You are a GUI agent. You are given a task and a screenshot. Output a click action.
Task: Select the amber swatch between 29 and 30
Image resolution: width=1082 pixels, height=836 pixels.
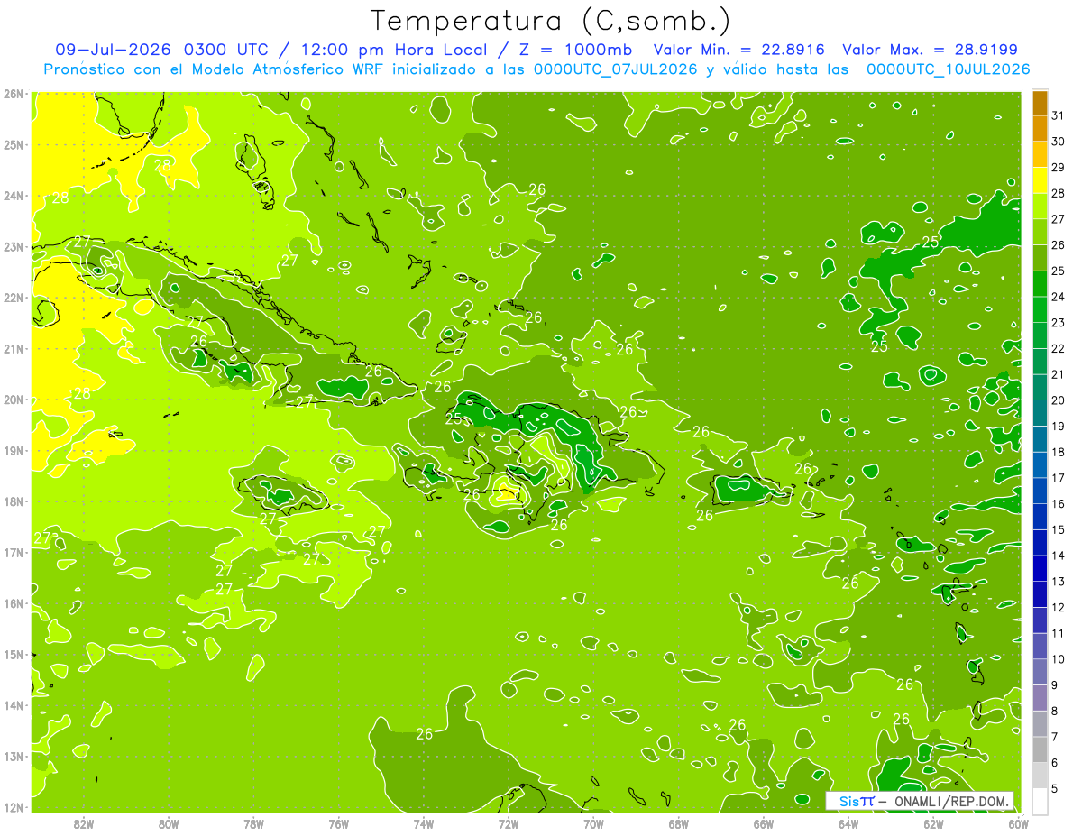point(1040,155)
